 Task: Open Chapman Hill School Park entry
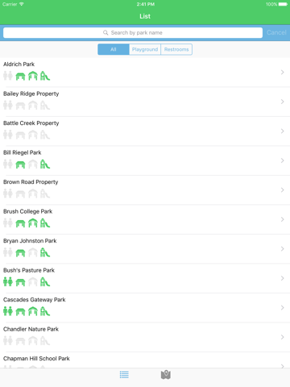[145, 360]
